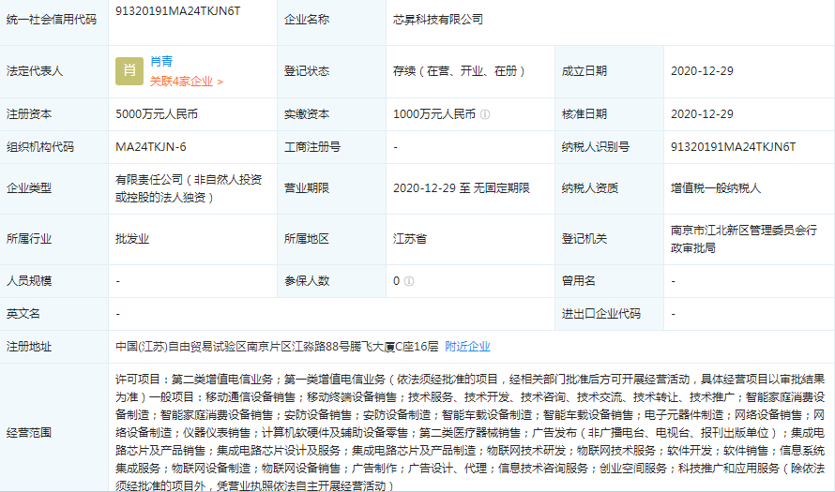Viewport: 835px width, 492px height.
Task: Click registration status 存续（在营、开业、在册）
Action: pyautogui.click(x=461, y=71)
